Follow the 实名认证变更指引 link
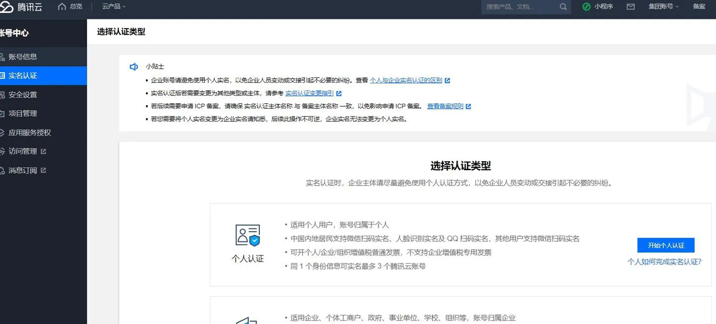 (309, 93)
